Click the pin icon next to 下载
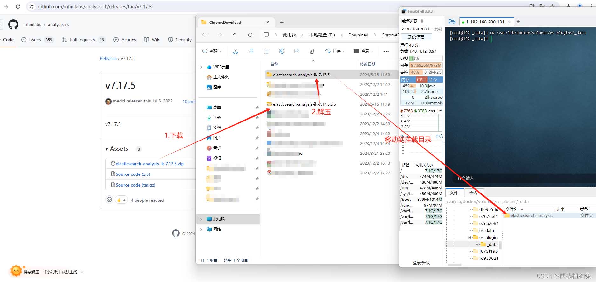Screen dimensions: 596x282 (x=257, y=118)
